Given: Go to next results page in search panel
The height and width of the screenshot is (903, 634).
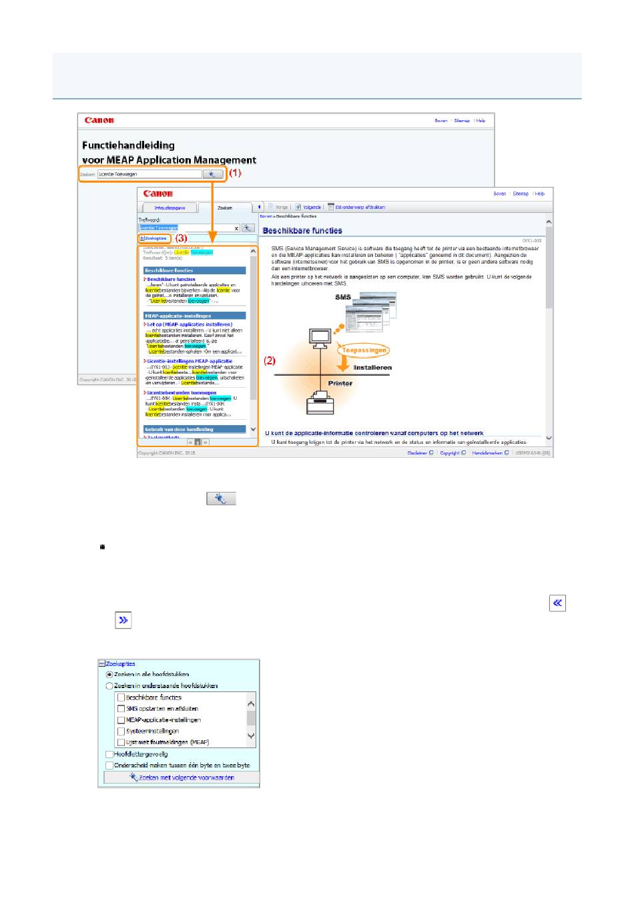Looking at the screenshot, I should coord(206,442).
